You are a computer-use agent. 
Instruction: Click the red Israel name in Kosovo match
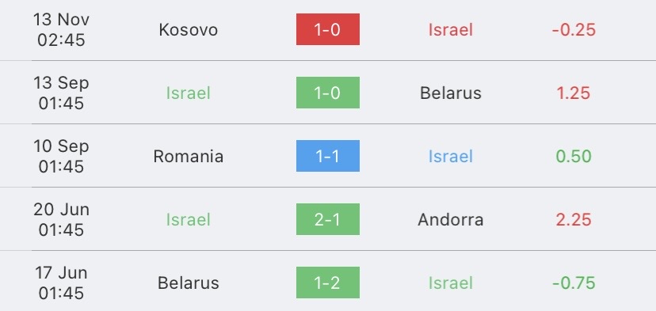click(451, 30)
